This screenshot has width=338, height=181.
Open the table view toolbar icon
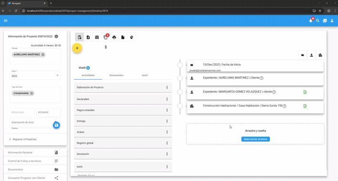tap(97, 37)
